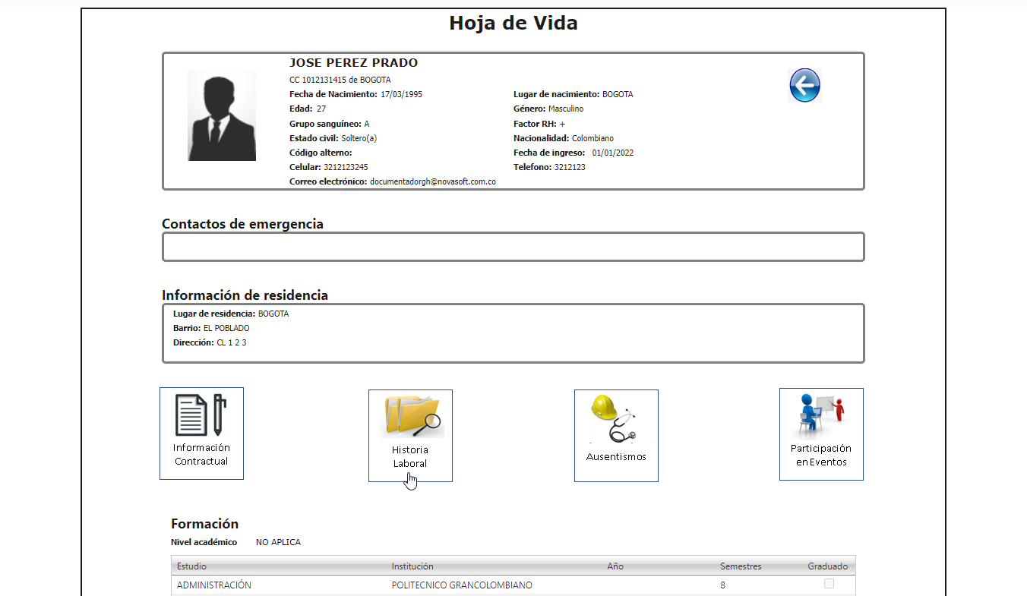Viewport: 1027px width, 596px height.
Task: Click POLITECNICO GRANCOLOMBIANO institution name
Action: 461,585
